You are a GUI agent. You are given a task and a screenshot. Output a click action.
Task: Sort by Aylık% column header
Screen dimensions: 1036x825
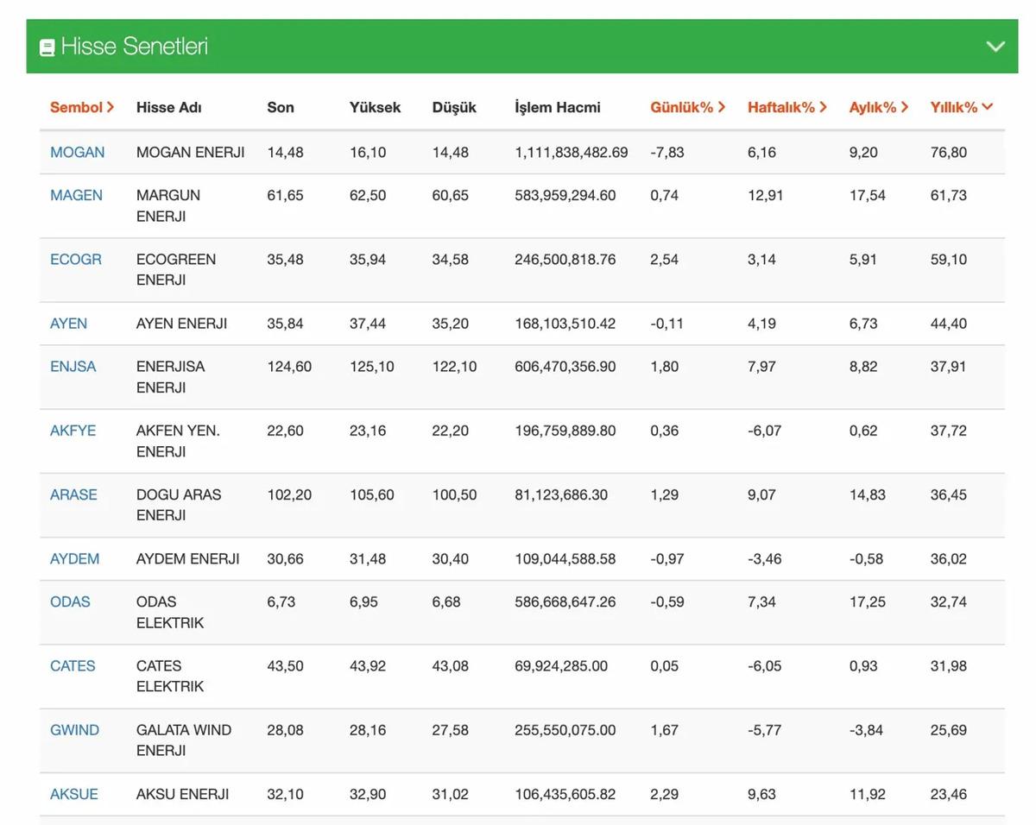878,107
